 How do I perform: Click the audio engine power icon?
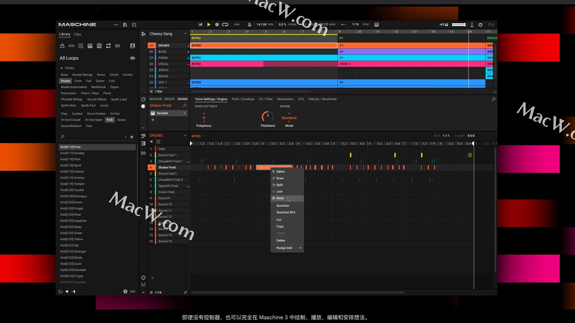[x=480, y=25]
